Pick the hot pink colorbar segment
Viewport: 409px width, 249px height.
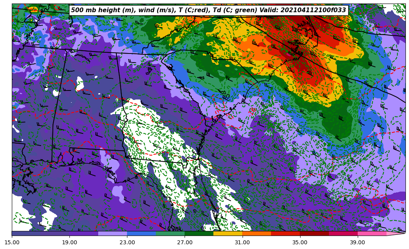372,233
